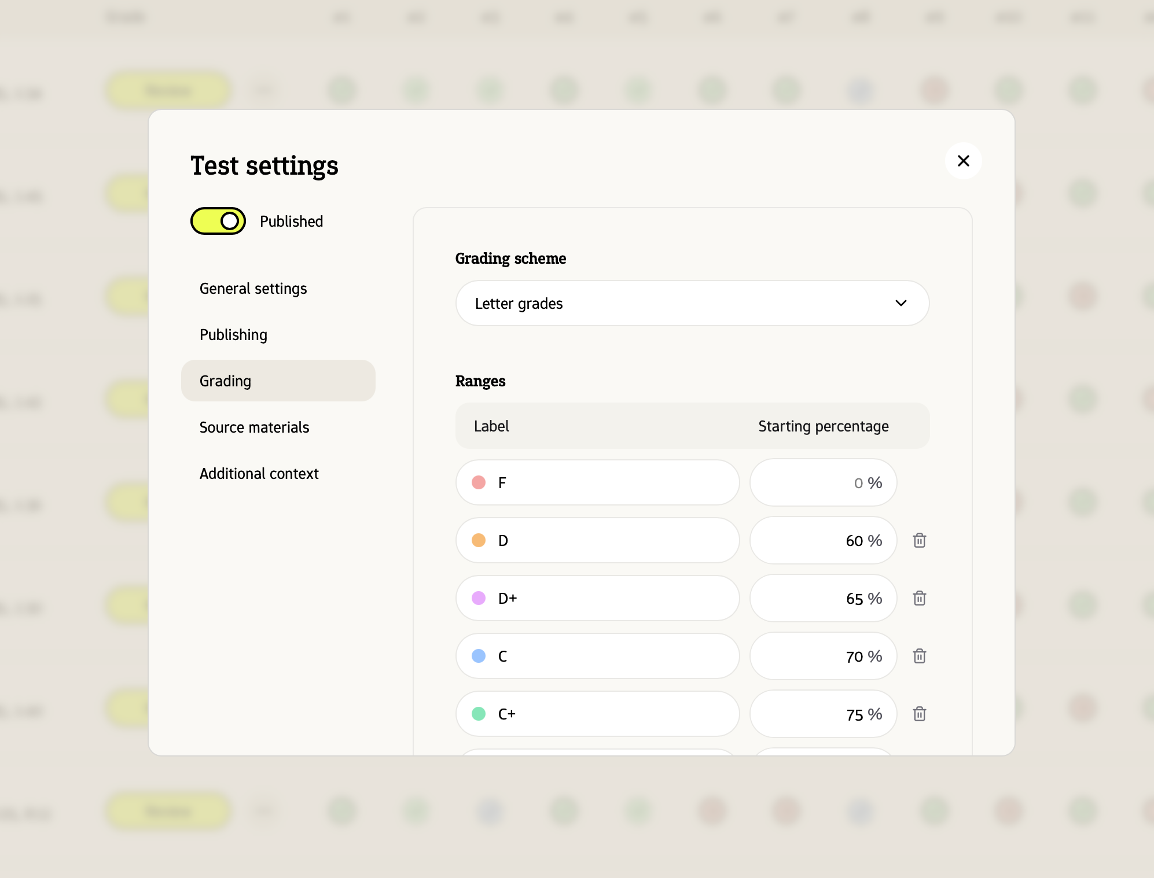Viewport: 1154px width, 878px height.
Task: Toggle the Published switch off
Action: coord(218,221)
